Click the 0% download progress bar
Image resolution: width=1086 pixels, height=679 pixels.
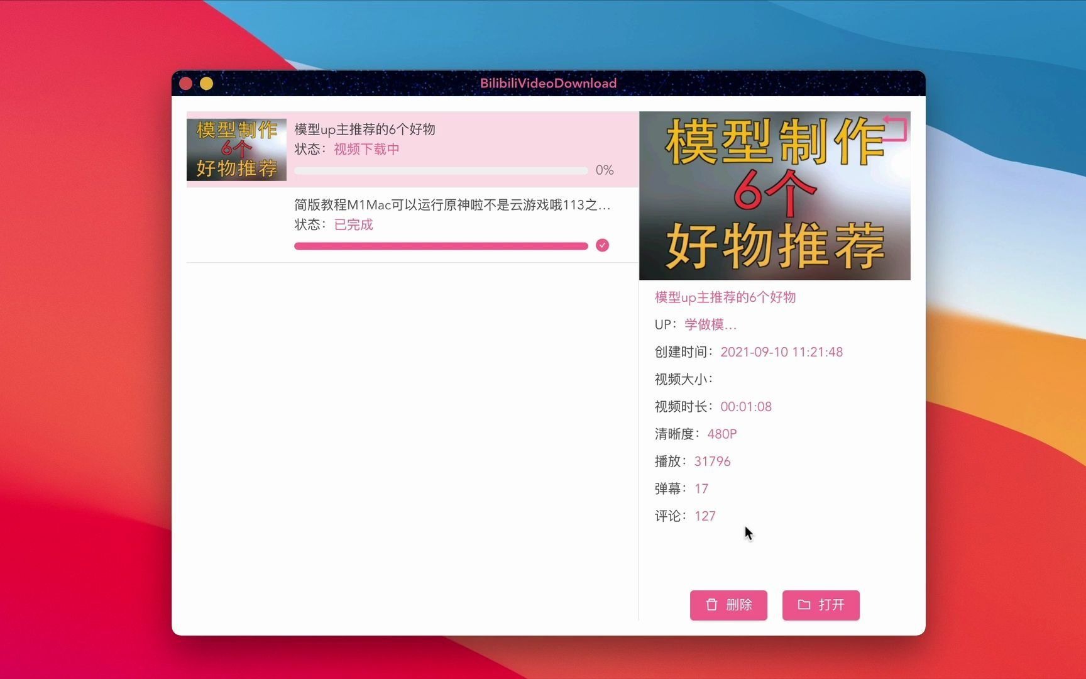440,170
